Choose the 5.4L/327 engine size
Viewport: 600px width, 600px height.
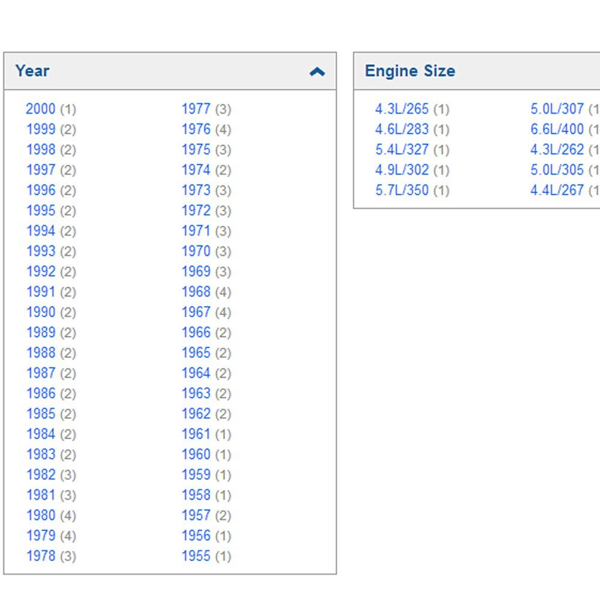point(402,150)
